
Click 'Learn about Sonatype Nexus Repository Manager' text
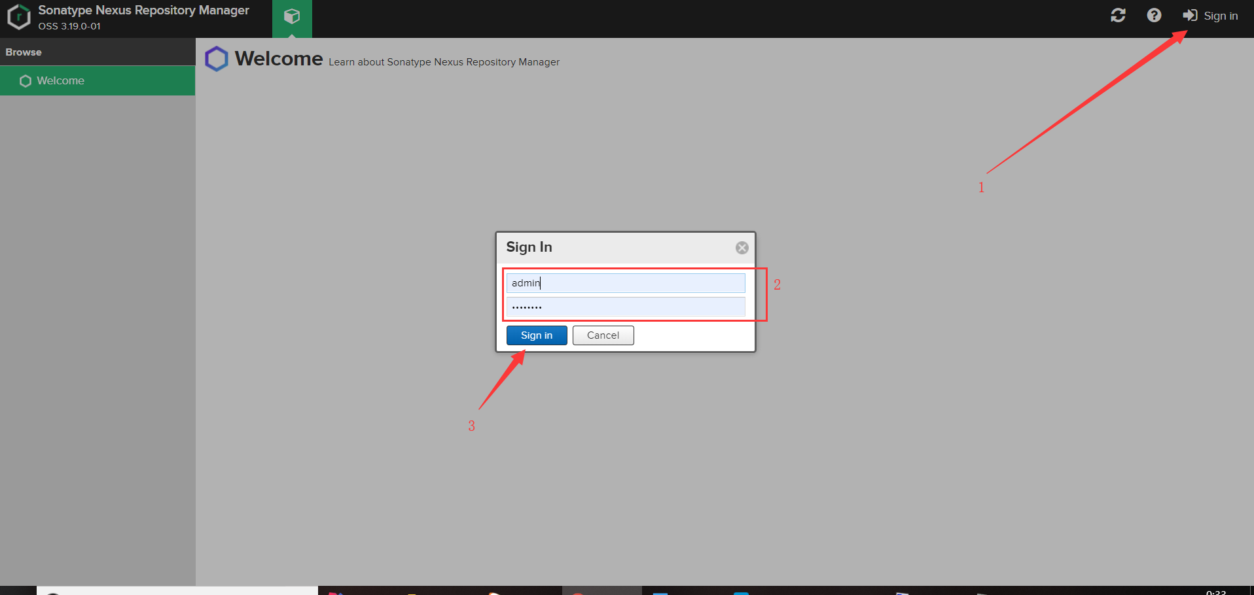(x=444, y=62)
